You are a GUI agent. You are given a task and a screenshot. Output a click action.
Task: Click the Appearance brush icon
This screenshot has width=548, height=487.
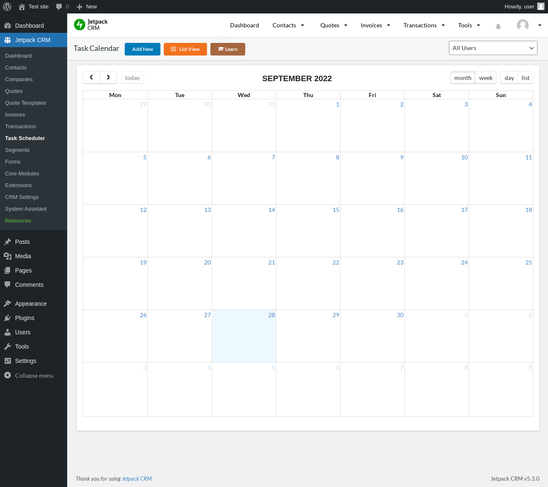tap(8, 304)
